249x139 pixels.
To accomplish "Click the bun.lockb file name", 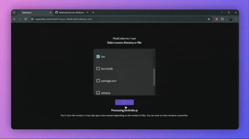I will [x=107, y=69].
